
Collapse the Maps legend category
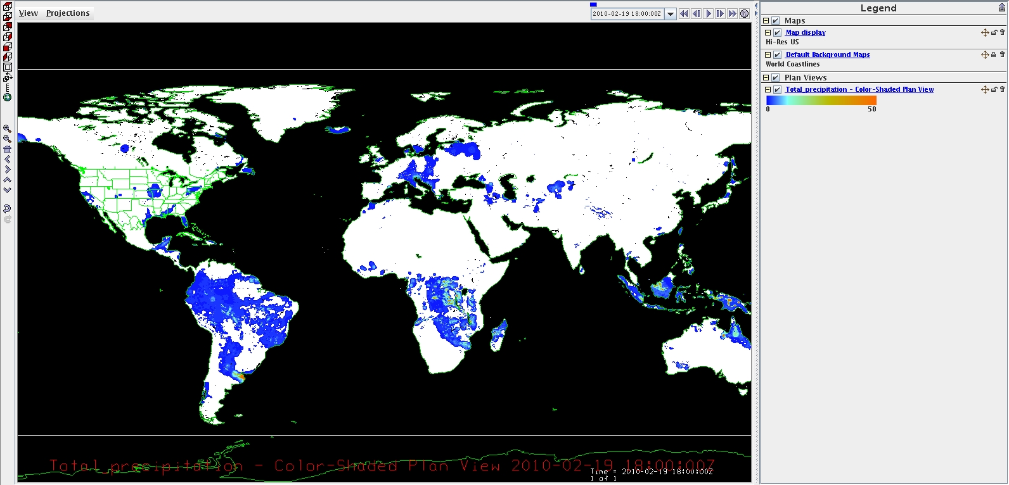point(766,21)
